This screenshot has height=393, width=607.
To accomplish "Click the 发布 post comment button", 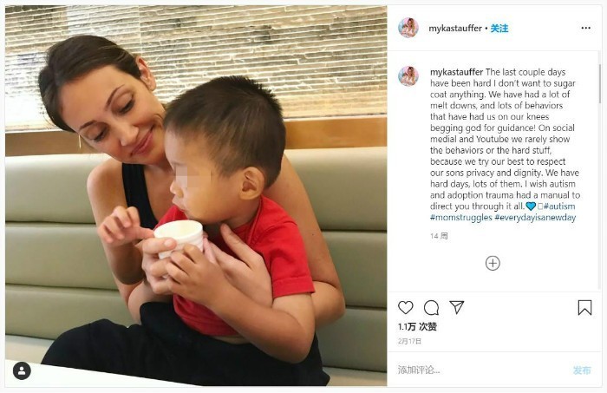I will [582, 370].
